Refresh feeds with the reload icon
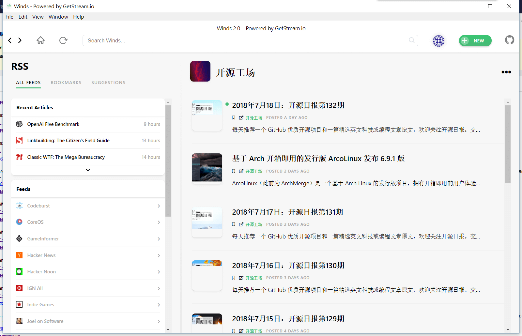This screenshot has width=522, height=336. pyautogui.click(x=63, y=40)
